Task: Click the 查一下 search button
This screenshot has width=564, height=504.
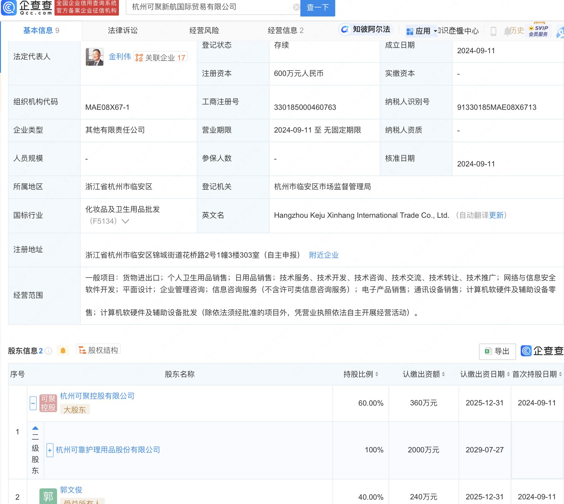Action: 317,7
